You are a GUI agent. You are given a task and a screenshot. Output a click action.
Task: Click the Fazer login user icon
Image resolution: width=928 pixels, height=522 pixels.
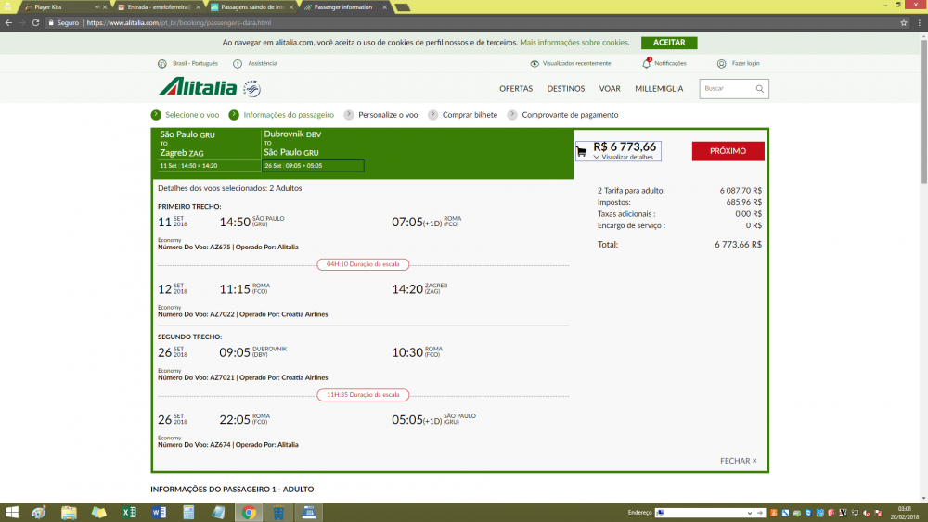point(721,63)
